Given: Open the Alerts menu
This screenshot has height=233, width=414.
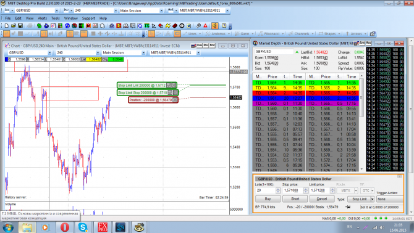Looking at the screenshot, I should 42,18.
